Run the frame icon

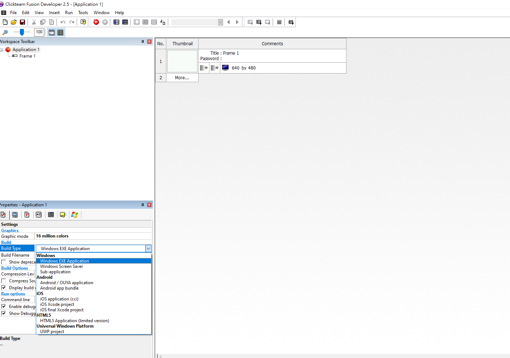[268, 22]
